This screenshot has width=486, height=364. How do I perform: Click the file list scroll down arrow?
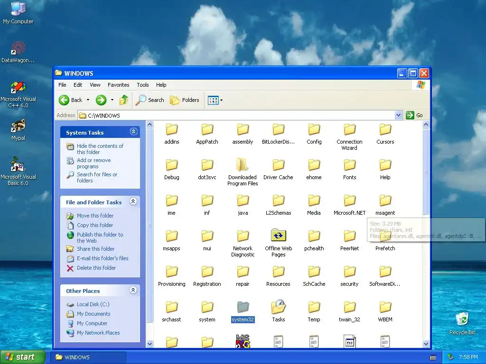click(426, 344)
